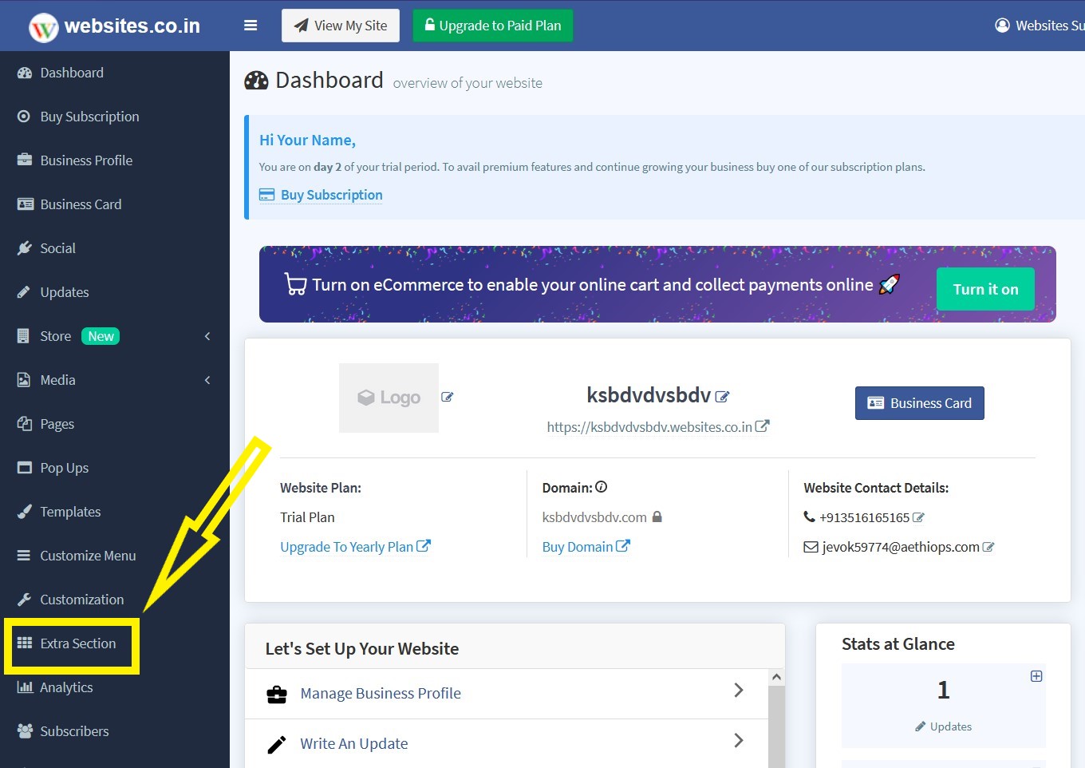The image size is (1085, 768).
Task: Open Write An Update chevron arrow
Action: click(x=739, y=741)
